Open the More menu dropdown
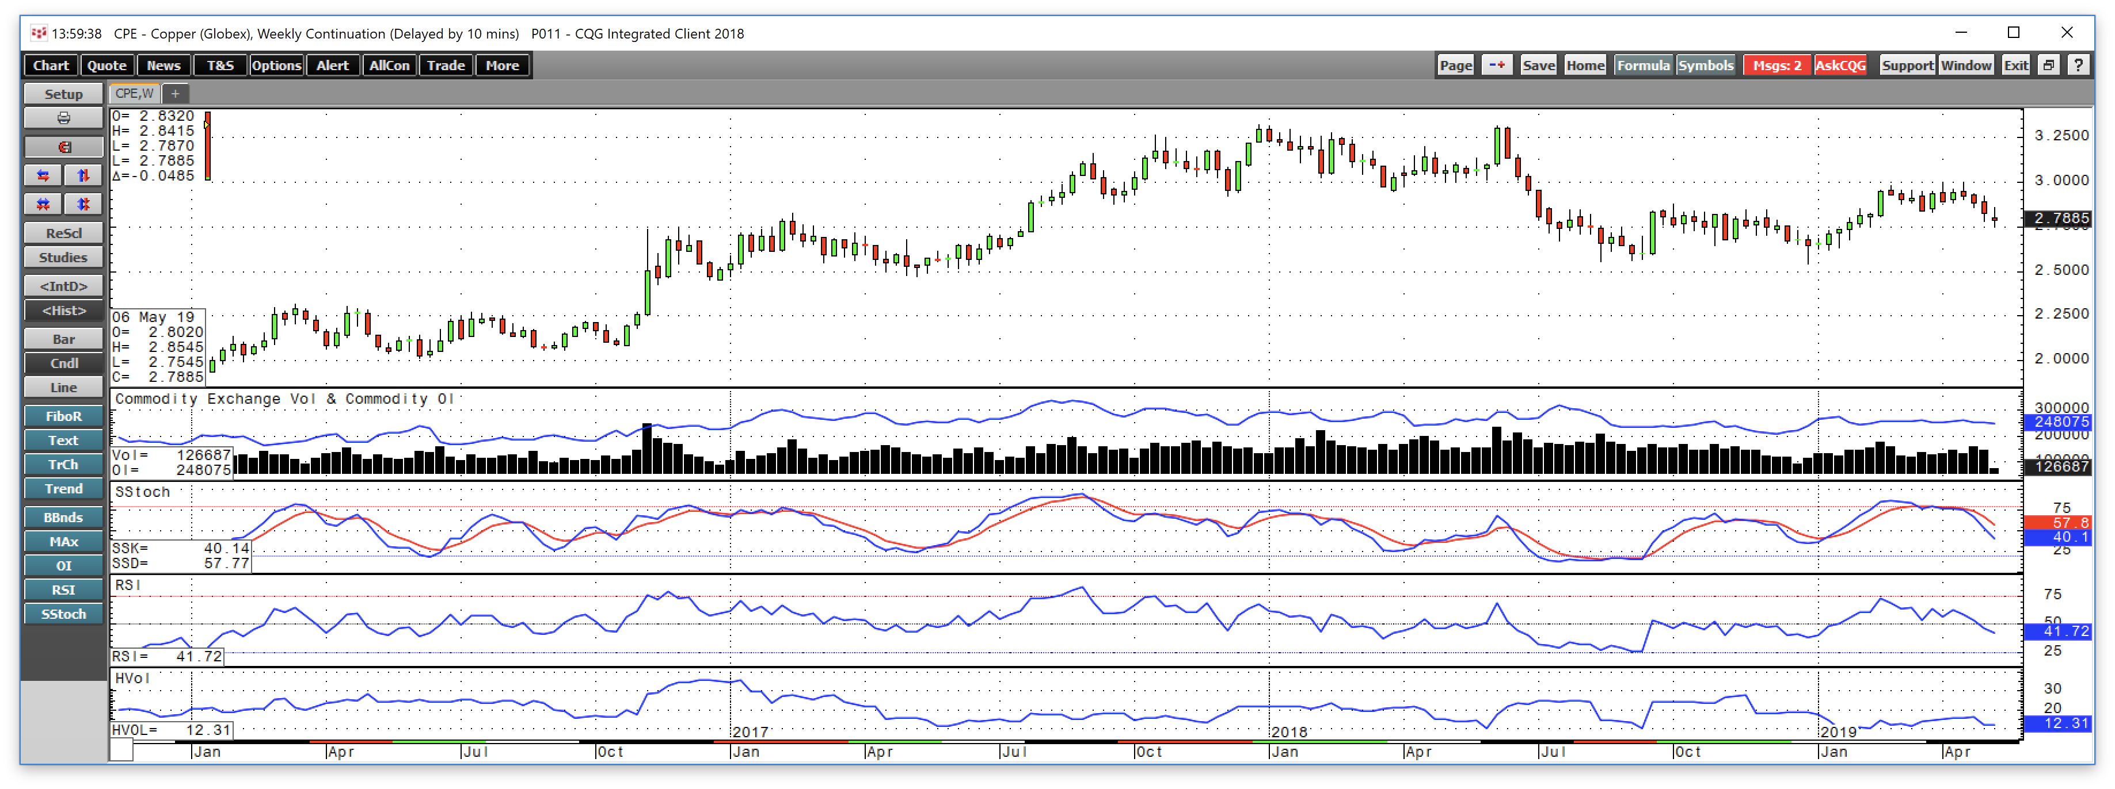The height and width of the screenshot is (789, 2115). click(501, 65)
